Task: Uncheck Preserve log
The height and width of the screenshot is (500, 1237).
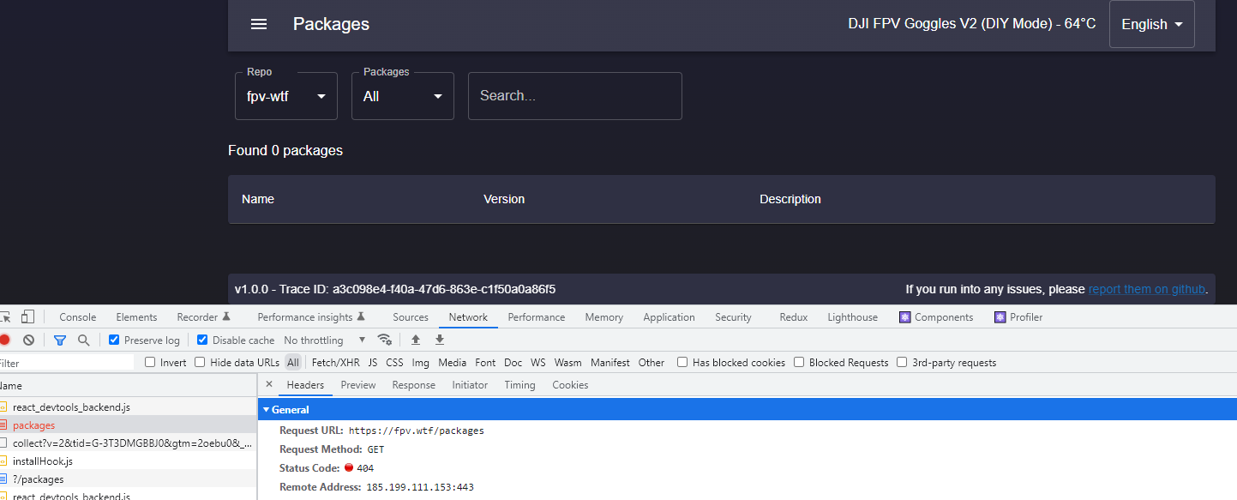Action: pos(113,340)
